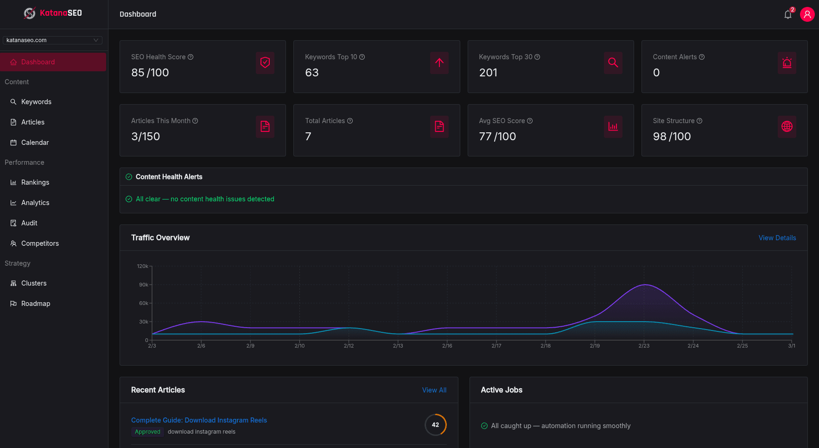This screenshot has height=448, width=819.
Task: Click the notification bell icon
Action: point(788,14)
